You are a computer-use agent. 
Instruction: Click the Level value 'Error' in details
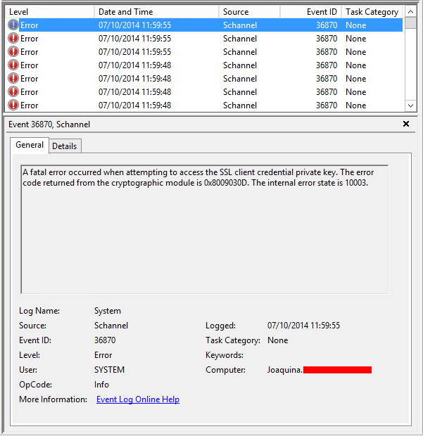(x=103, y=355)
